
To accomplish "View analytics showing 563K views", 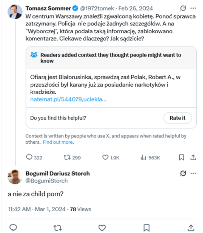I will coord(143,157).
